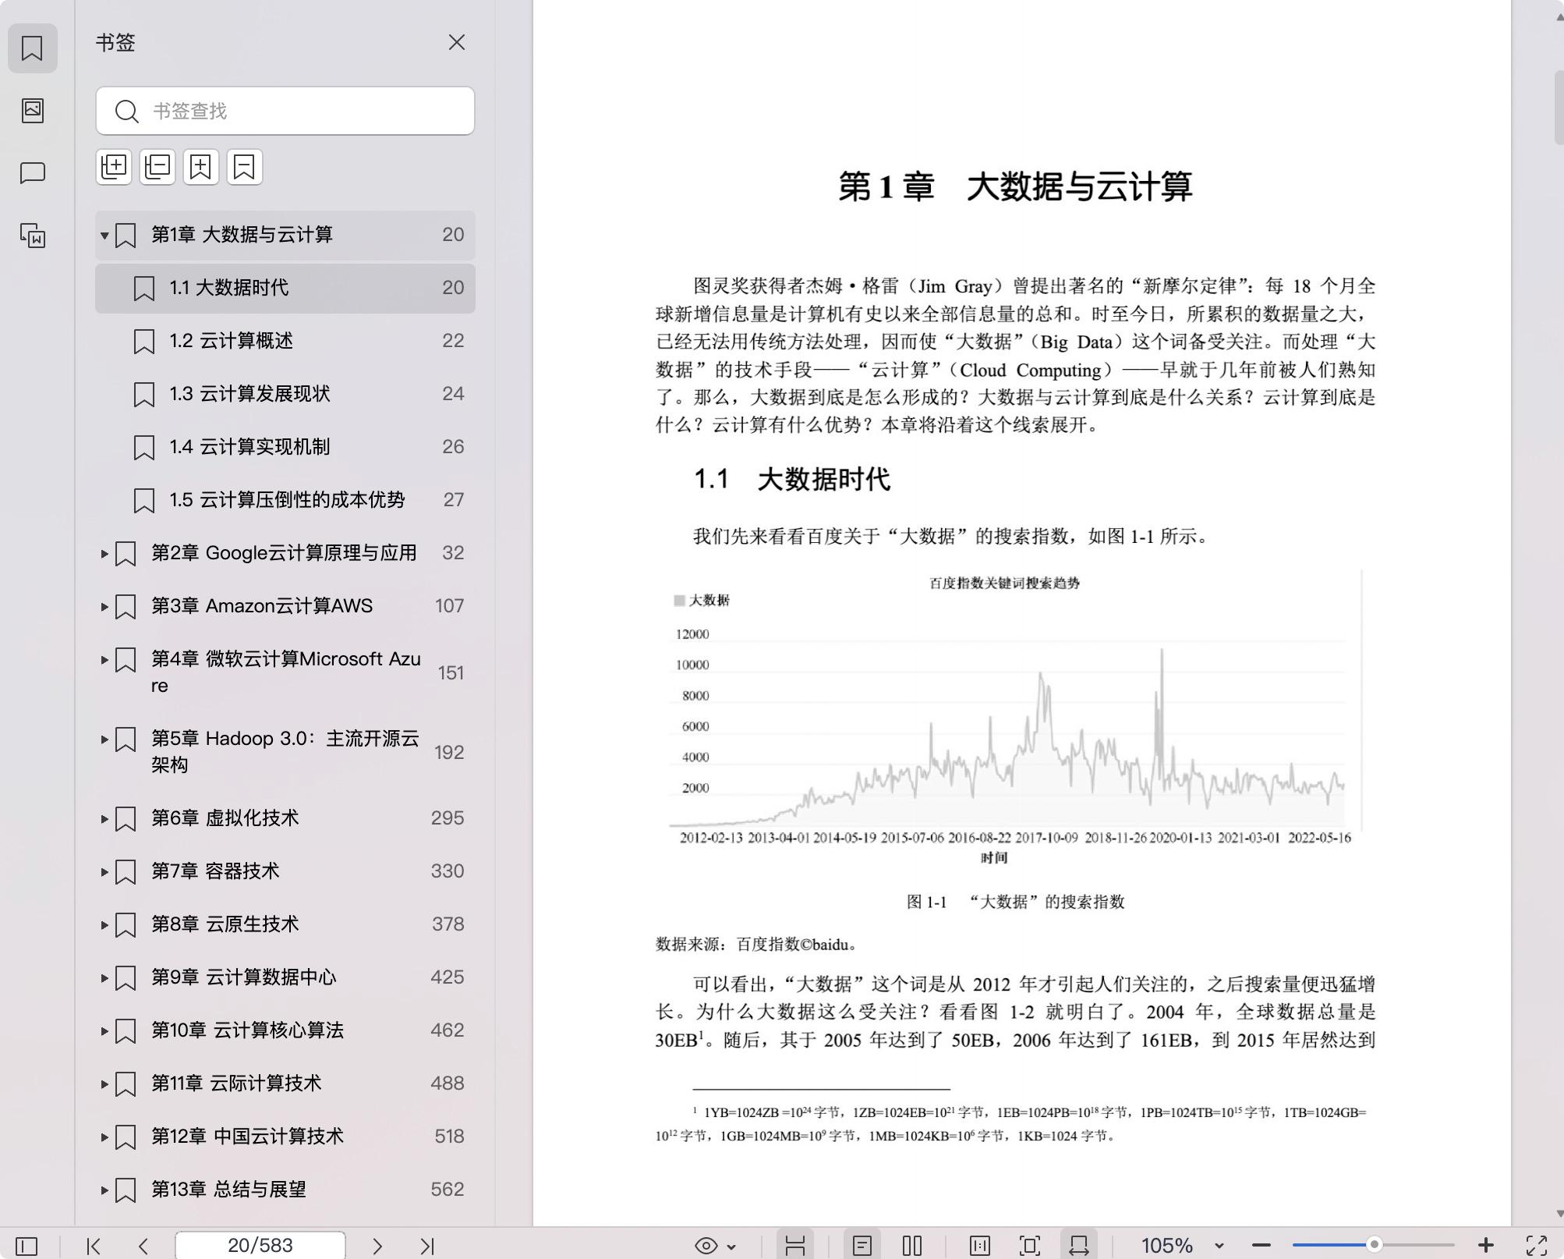Expand 第12章 中国云计算技术 arrow
The width and height of the screenshot is (1564, 1259).
(104, 1137)
